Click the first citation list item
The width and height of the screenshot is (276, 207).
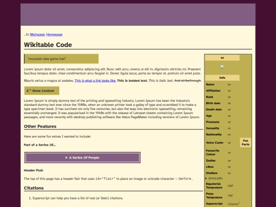[x=78, y=198]
